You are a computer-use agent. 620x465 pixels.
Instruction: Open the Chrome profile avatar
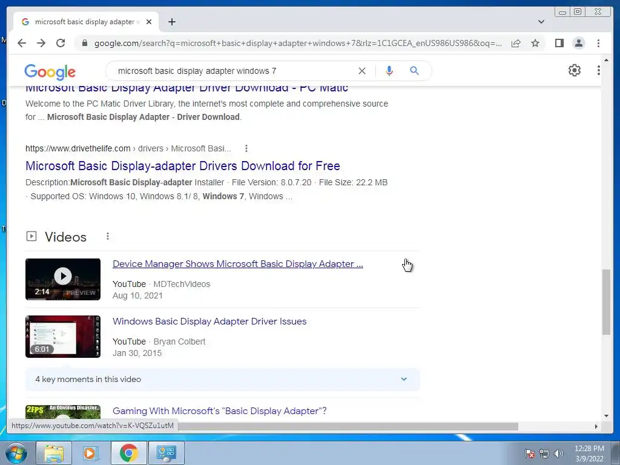(578, 43)
